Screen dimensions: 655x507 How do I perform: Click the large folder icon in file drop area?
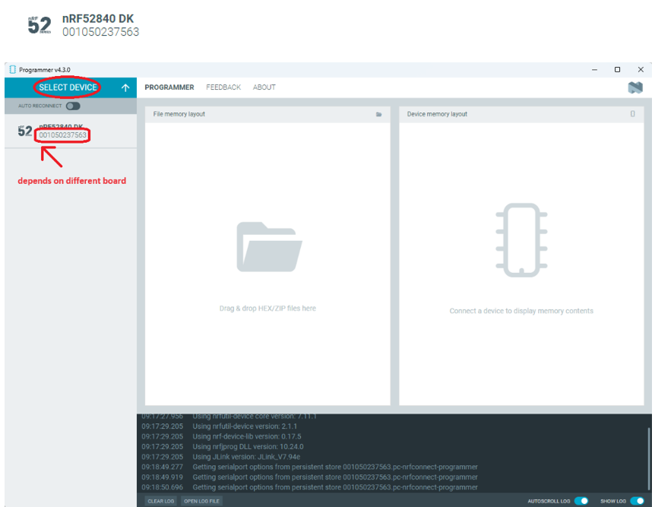(x=269, y=246)
